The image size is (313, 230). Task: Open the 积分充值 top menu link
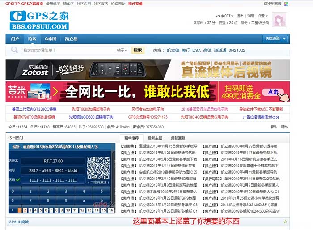(x=135, y=3)
